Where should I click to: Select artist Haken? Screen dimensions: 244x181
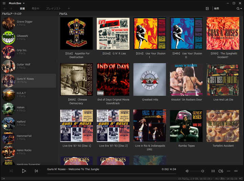click(28, 109)
